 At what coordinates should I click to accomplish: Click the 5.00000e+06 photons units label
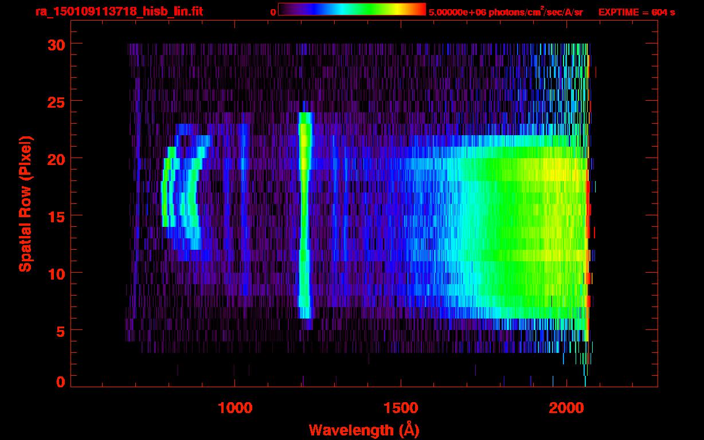[506, 11]
